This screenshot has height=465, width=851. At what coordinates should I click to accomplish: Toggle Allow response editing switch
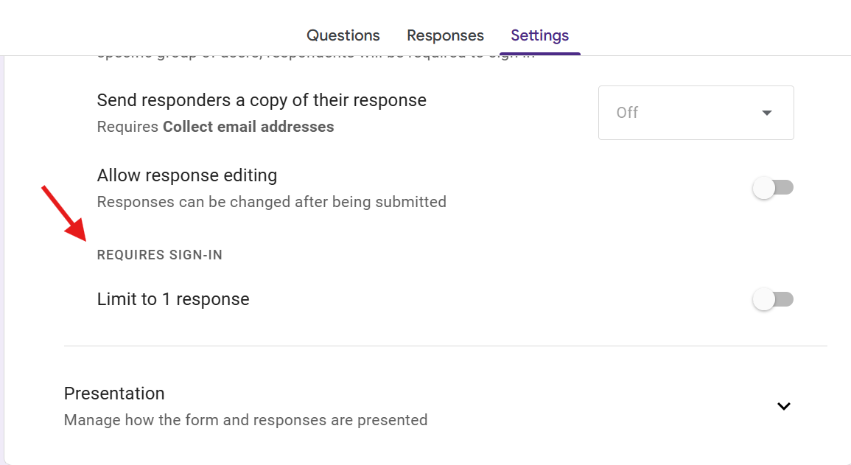click(773, 188)
